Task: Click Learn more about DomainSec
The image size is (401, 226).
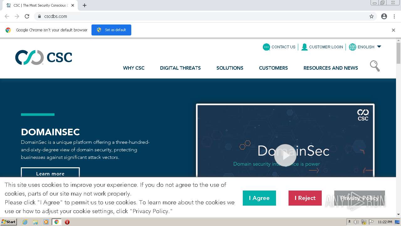Action: click(x=50, y=173)
